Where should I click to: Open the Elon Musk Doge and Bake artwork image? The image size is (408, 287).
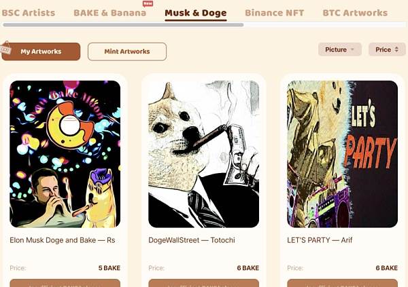click(x=65, y=154)
